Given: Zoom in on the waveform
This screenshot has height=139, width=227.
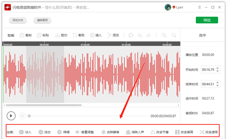Looking at the screenshot, I should [x=164, y=35].
